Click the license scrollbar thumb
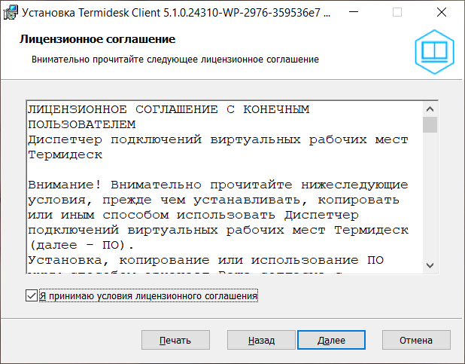The width and height of the screenshot is (465, 364). 430,124
